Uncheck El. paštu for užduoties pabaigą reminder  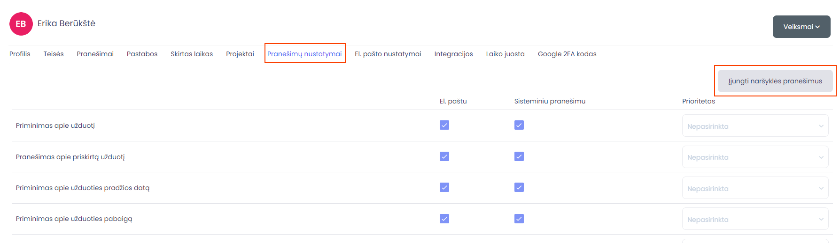(444, 219)
